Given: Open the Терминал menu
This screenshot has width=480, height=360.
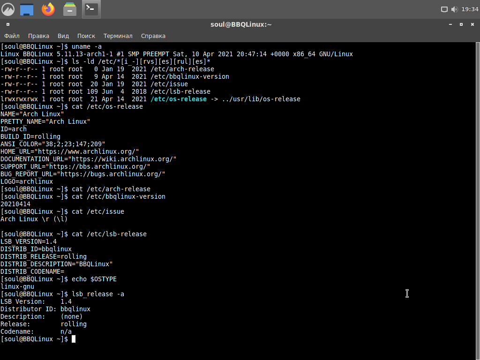Looking at the screenshot, I should (118, 36).
